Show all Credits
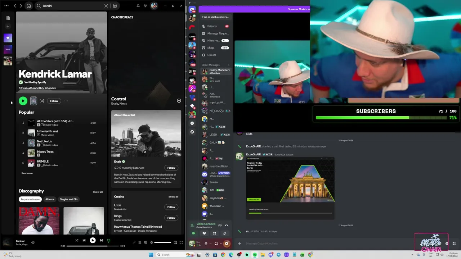Screen dimensions: 461x259 [173, 197]
